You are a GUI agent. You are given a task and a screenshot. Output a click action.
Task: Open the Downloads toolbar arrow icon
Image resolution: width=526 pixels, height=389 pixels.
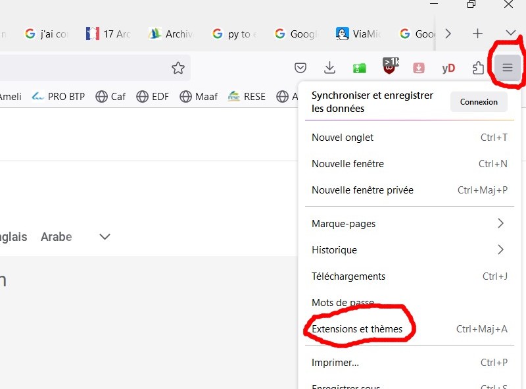click(x=330, y=68)
